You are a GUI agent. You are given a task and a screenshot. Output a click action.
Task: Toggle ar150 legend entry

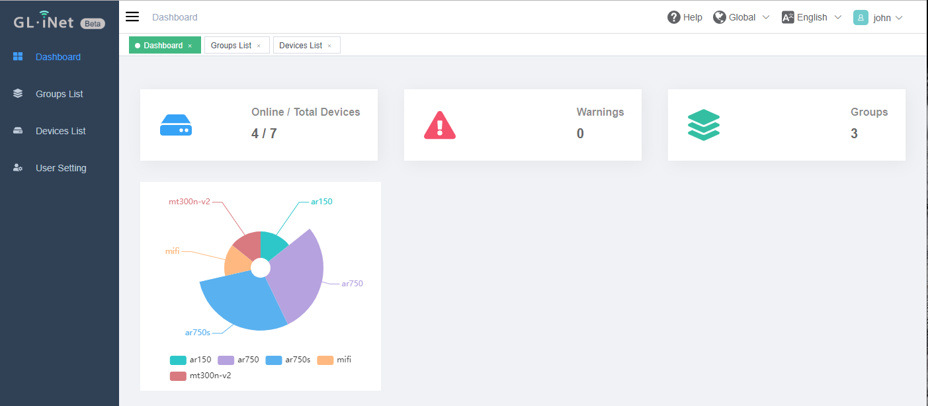tap(190, 360)
